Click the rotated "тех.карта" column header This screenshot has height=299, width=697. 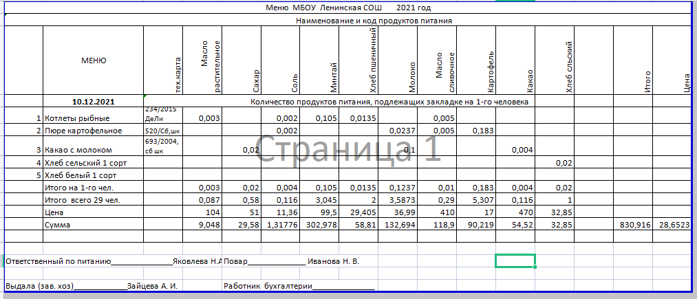(x=178, y=74)
